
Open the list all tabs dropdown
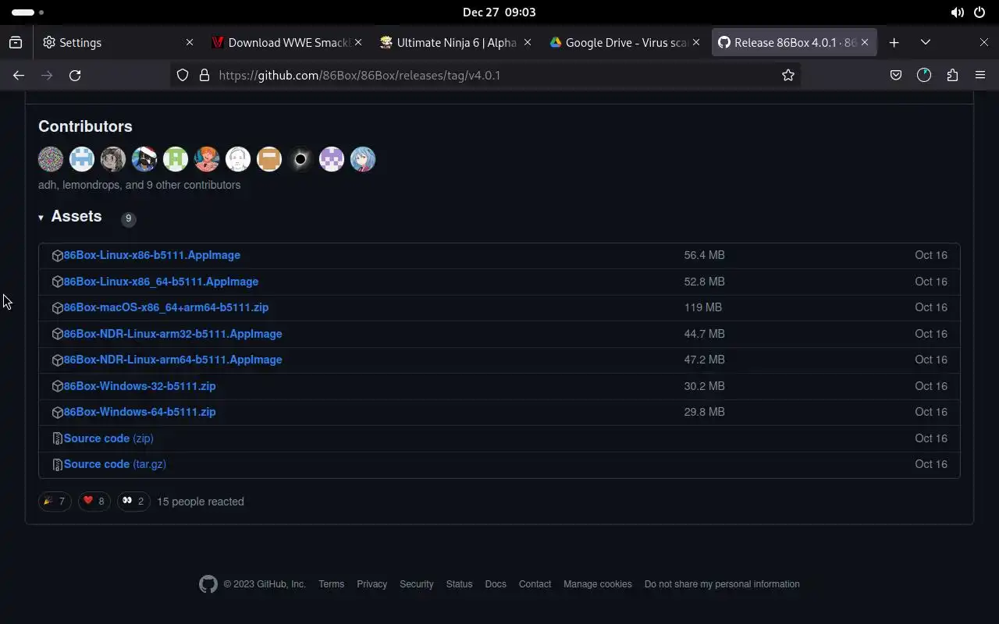(x=926, y=42)
